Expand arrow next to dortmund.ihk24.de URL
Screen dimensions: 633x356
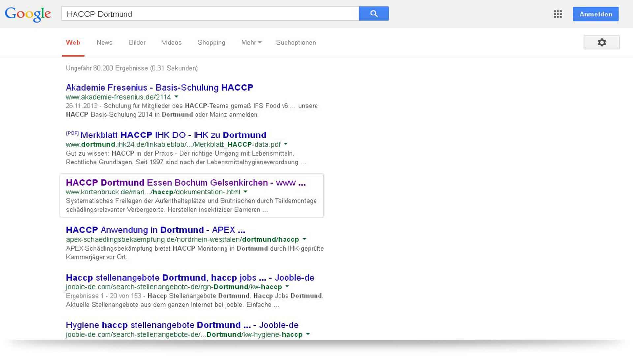tap(286, 144)
